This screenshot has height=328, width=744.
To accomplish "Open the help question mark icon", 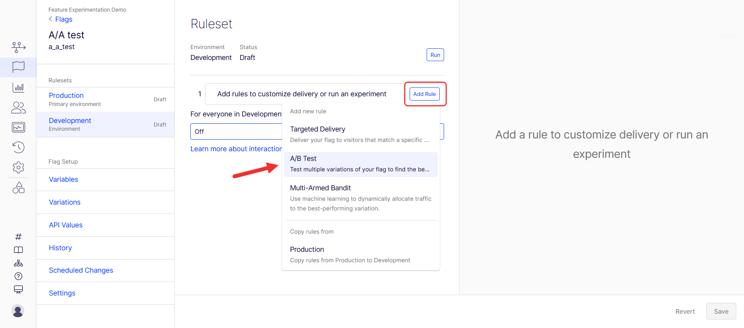I will click(x=18, y=276).
